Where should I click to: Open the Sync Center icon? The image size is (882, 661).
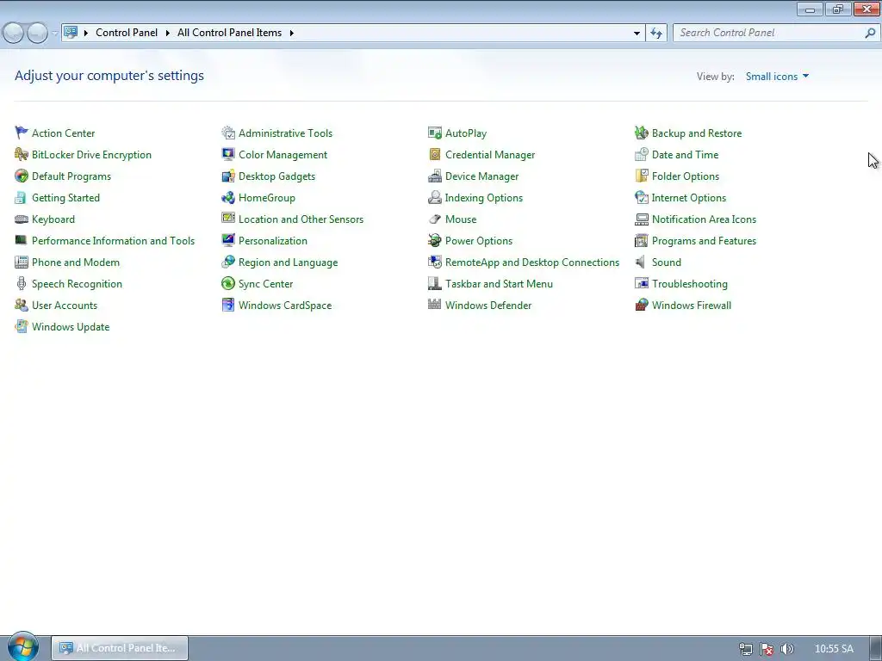[x=227, y=283]
